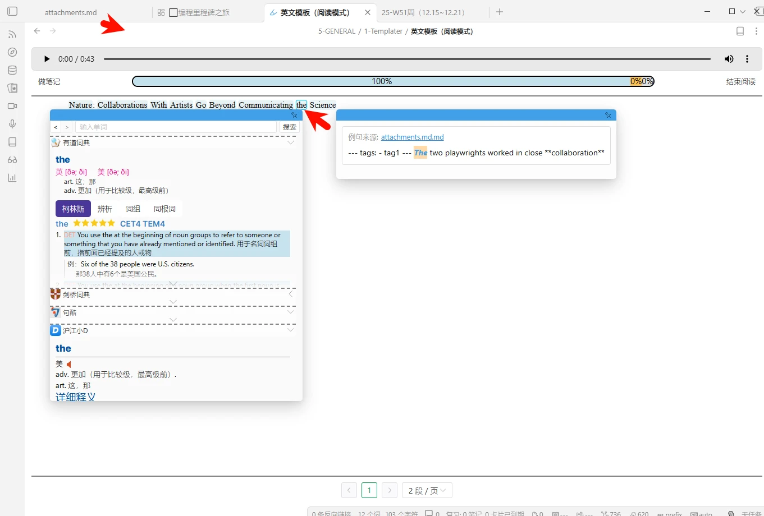Collapse the 沪江小D dictionary section
The image size is (764, 516).
click(x=291, y=330)
